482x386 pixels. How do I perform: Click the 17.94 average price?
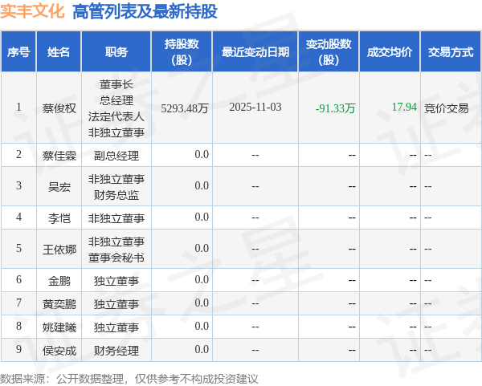tap(404, 107)
